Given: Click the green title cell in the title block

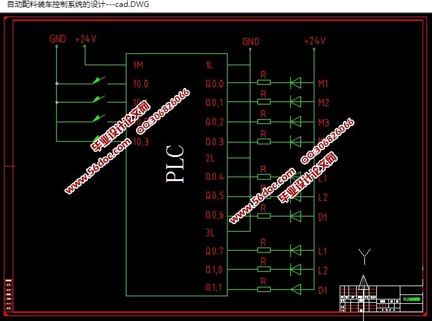Looking at the screenshot, I should [x=411, y=299].
